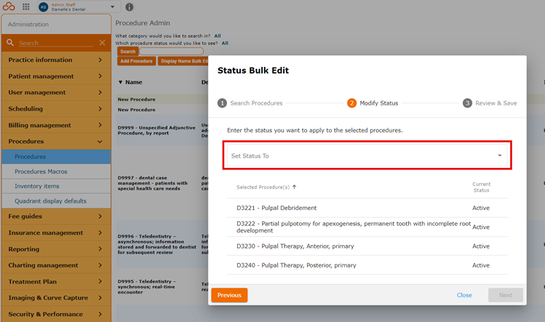Collapse the Procedures section
Screen dimensions: 545x322
[56, 141]
